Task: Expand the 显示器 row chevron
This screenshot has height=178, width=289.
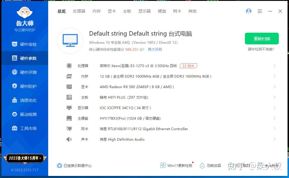Action: [x=275, y=108]
